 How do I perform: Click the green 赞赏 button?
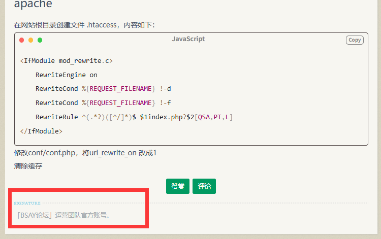pos(177,186)
